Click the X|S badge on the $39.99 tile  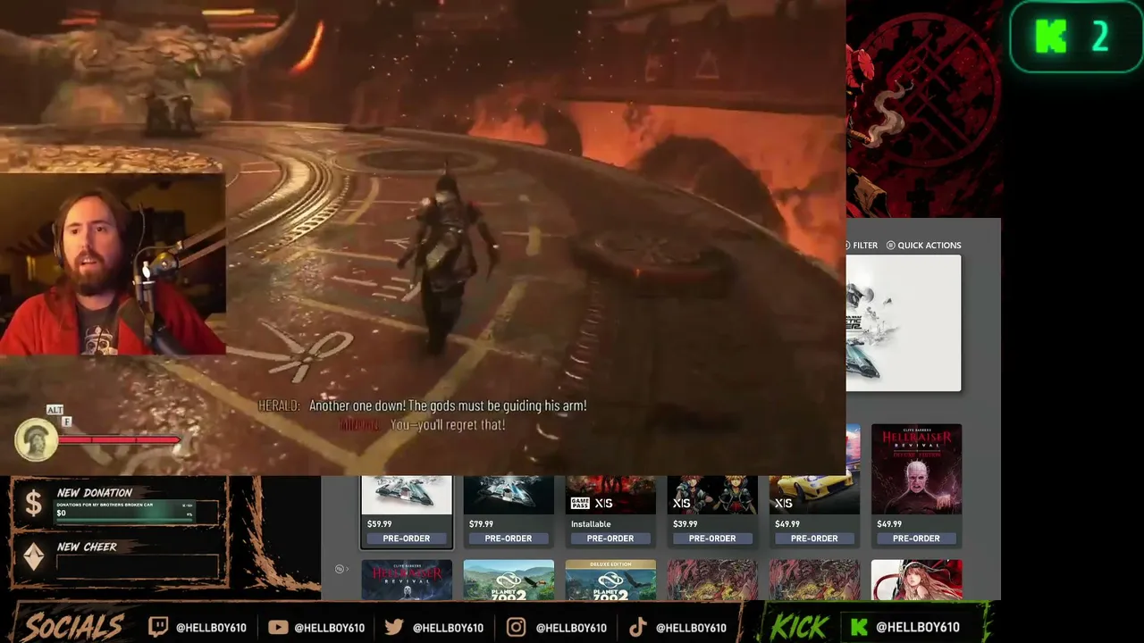[x=681, y=503]
